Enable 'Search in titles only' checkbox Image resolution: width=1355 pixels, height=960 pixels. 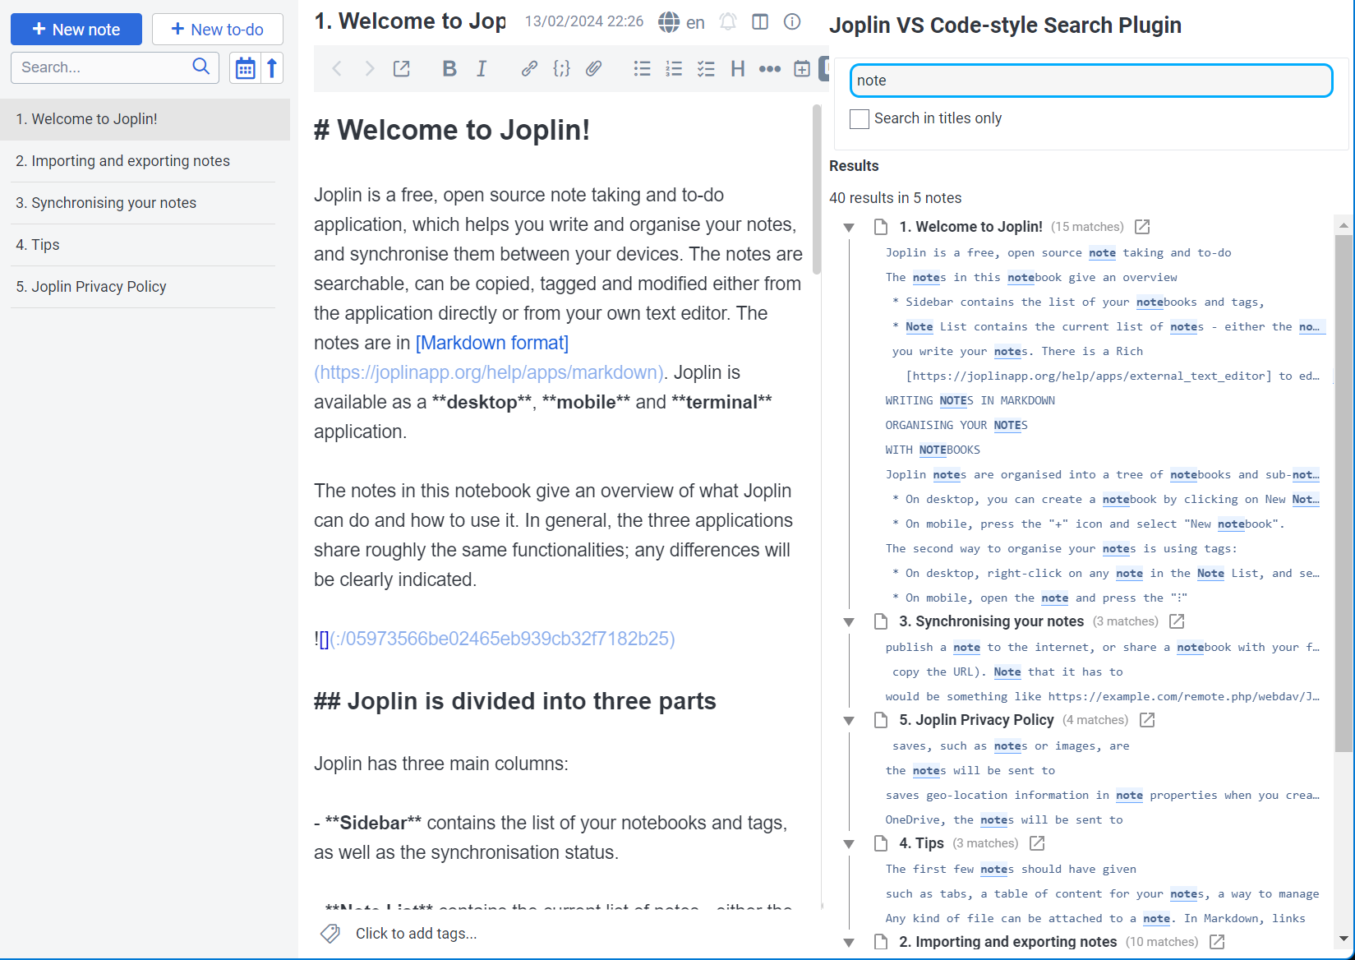pos(860,119)
